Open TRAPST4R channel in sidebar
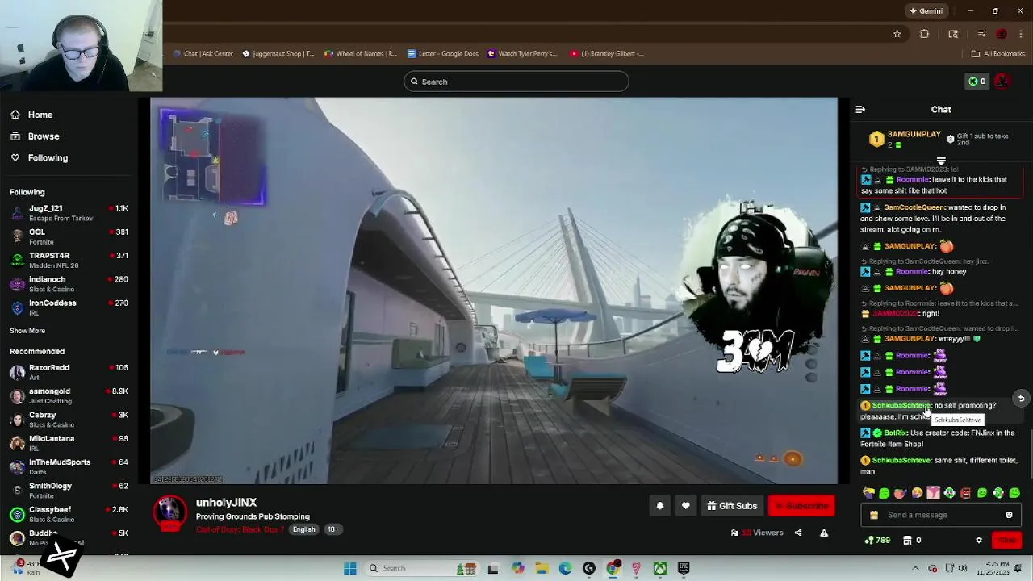 [x=69, y=260]
